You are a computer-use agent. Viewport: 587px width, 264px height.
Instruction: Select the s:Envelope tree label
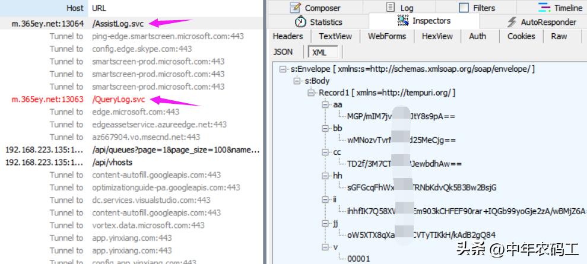coord(413,69)
